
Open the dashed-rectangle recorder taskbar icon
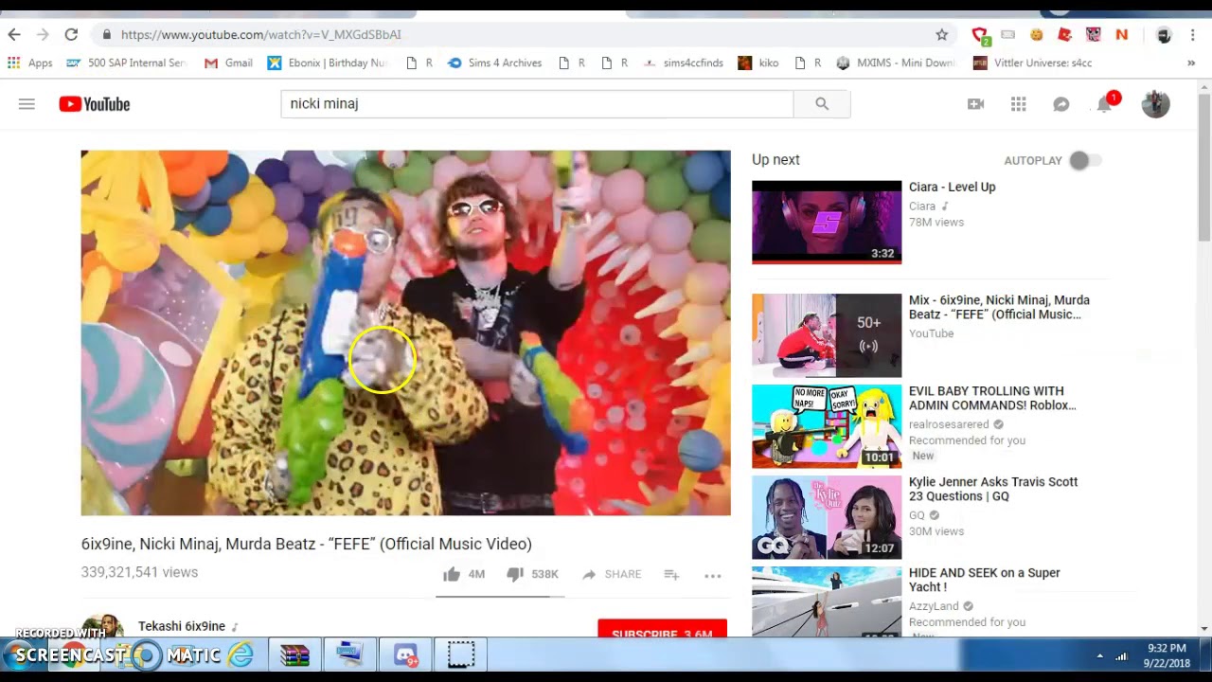(x=461, y=655)
